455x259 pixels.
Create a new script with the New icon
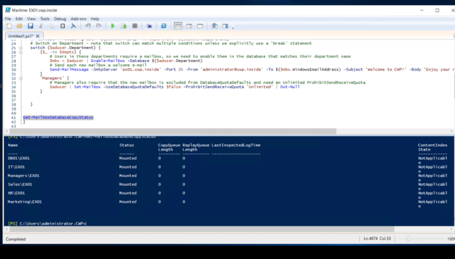point(8,26)
